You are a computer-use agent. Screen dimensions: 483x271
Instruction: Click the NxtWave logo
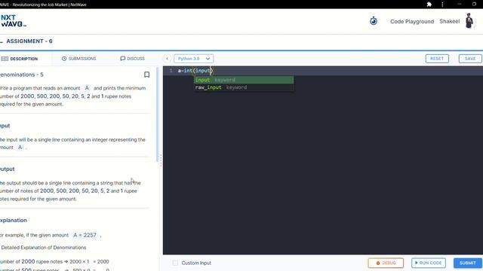pos(14,21)
